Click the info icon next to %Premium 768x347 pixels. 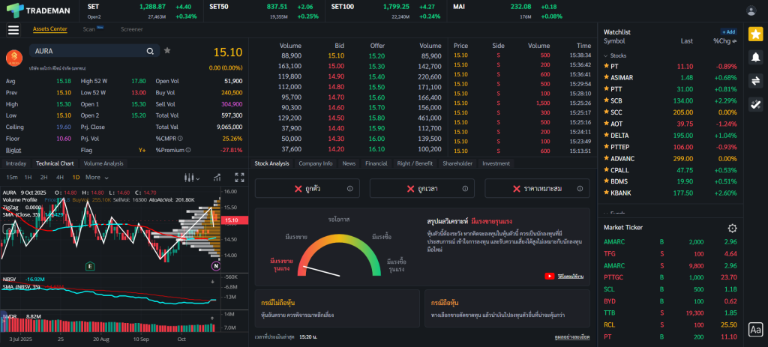188,150
